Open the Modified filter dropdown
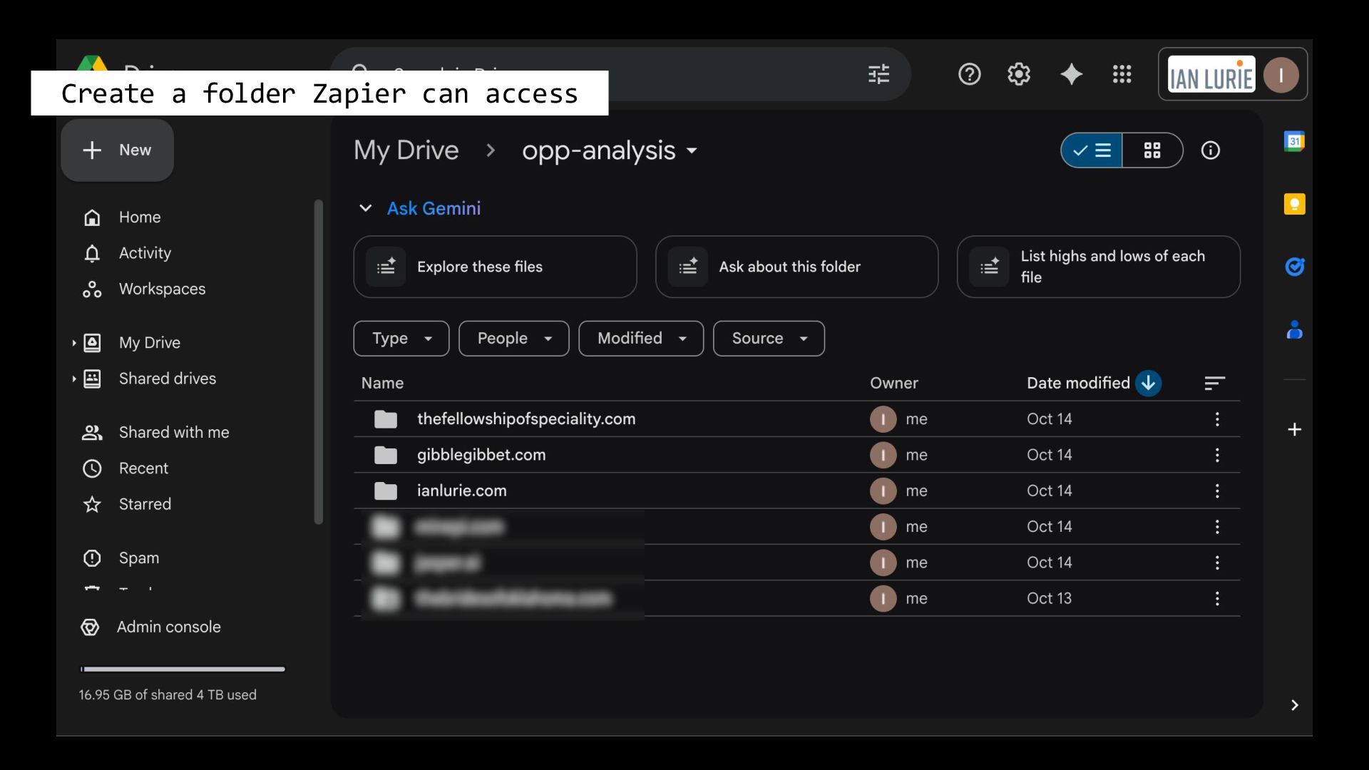Screen dimensions: 1369x770 [641, 339]
